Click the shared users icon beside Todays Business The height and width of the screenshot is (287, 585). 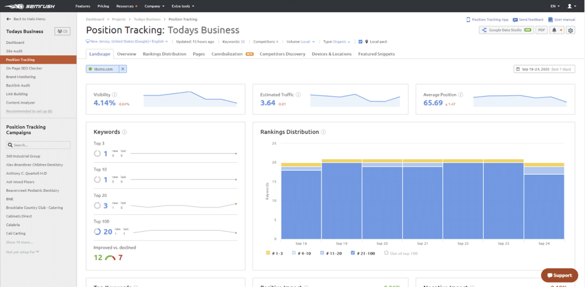point(62,31)
